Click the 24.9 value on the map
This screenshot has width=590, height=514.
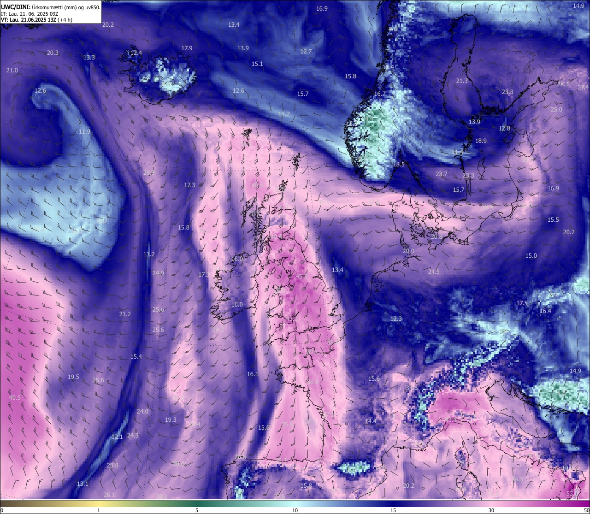[x=158, y=273]
